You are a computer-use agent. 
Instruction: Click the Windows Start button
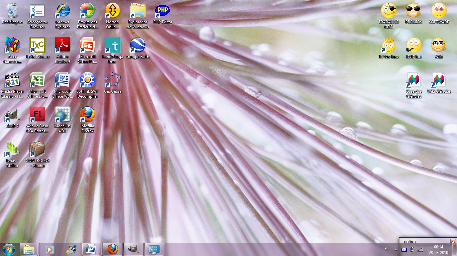(9, 249)
